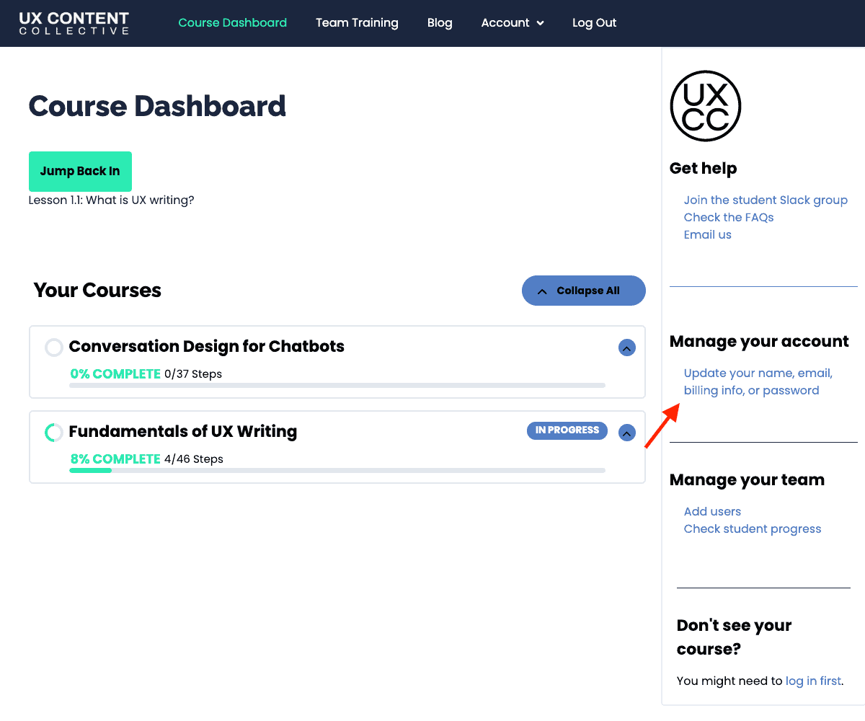The width and height of the screenshot is (865, 721).
Task: Click the Manage your account heading
Action: coord(759,342)
